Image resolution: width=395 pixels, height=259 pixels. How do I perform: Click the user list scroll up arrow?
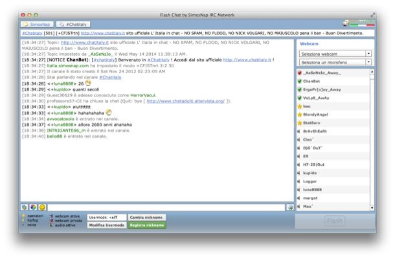pyautogui.click(x=372, y=72)
